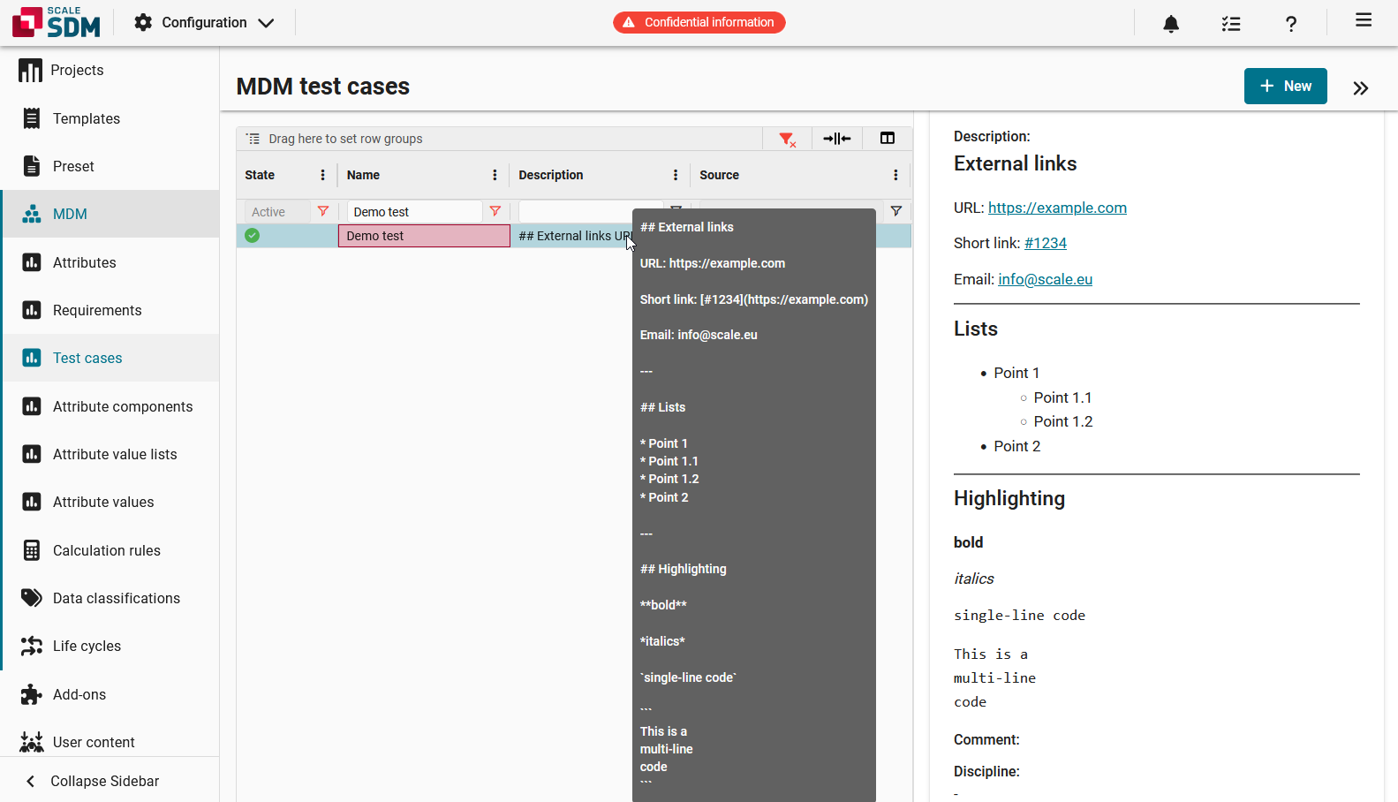Viewport: 1398px width, 802px height.
Task: Auto-size the grid columns
Action: [x=836, y=139]
